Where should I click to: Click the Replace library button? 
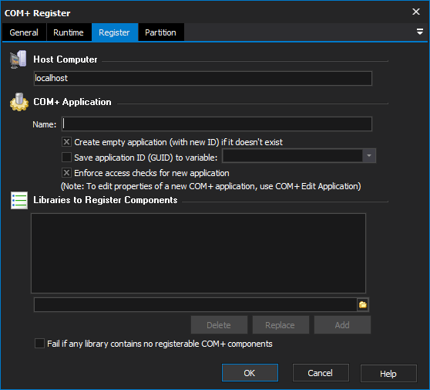[281, 325]
